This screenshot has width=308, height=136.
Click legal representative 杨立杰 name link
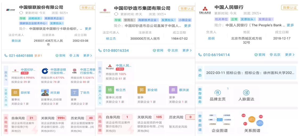111,39
